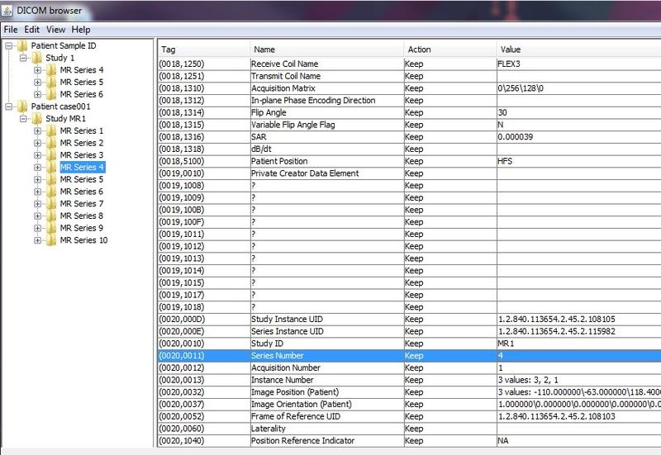Click folder icon of highlighted MR Series 4

pyautogui.click(x=51, y=168)
